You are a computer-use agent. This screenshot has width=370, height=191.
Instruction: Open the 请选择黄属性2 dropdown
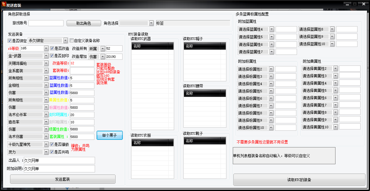point(335,69)
